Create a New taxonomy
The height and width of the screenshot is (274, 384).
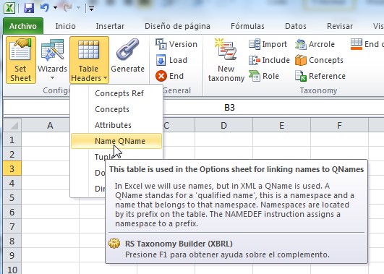point(226,60)
